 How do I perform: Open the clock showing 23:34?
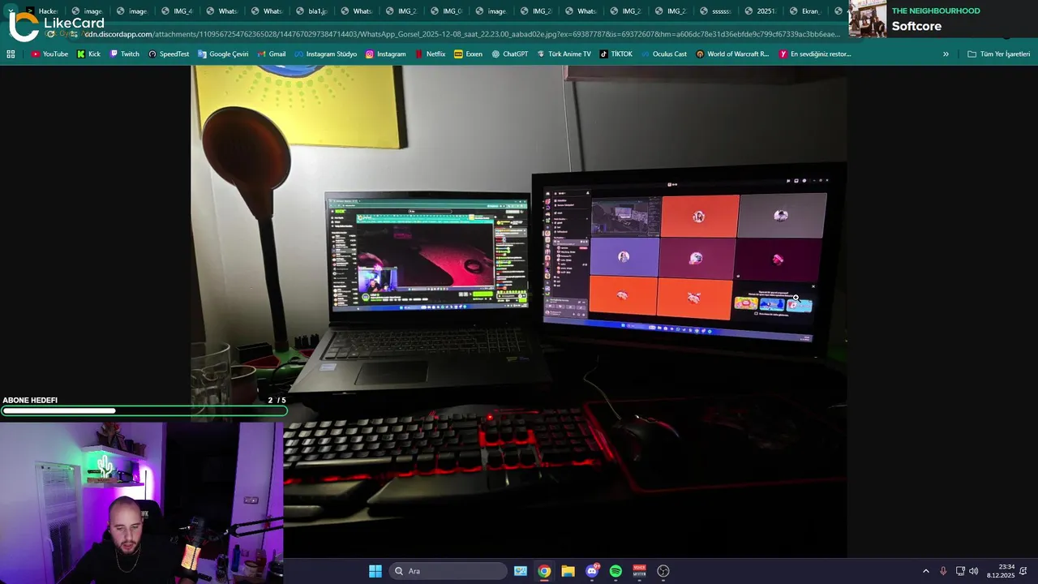click(1001, 571)
